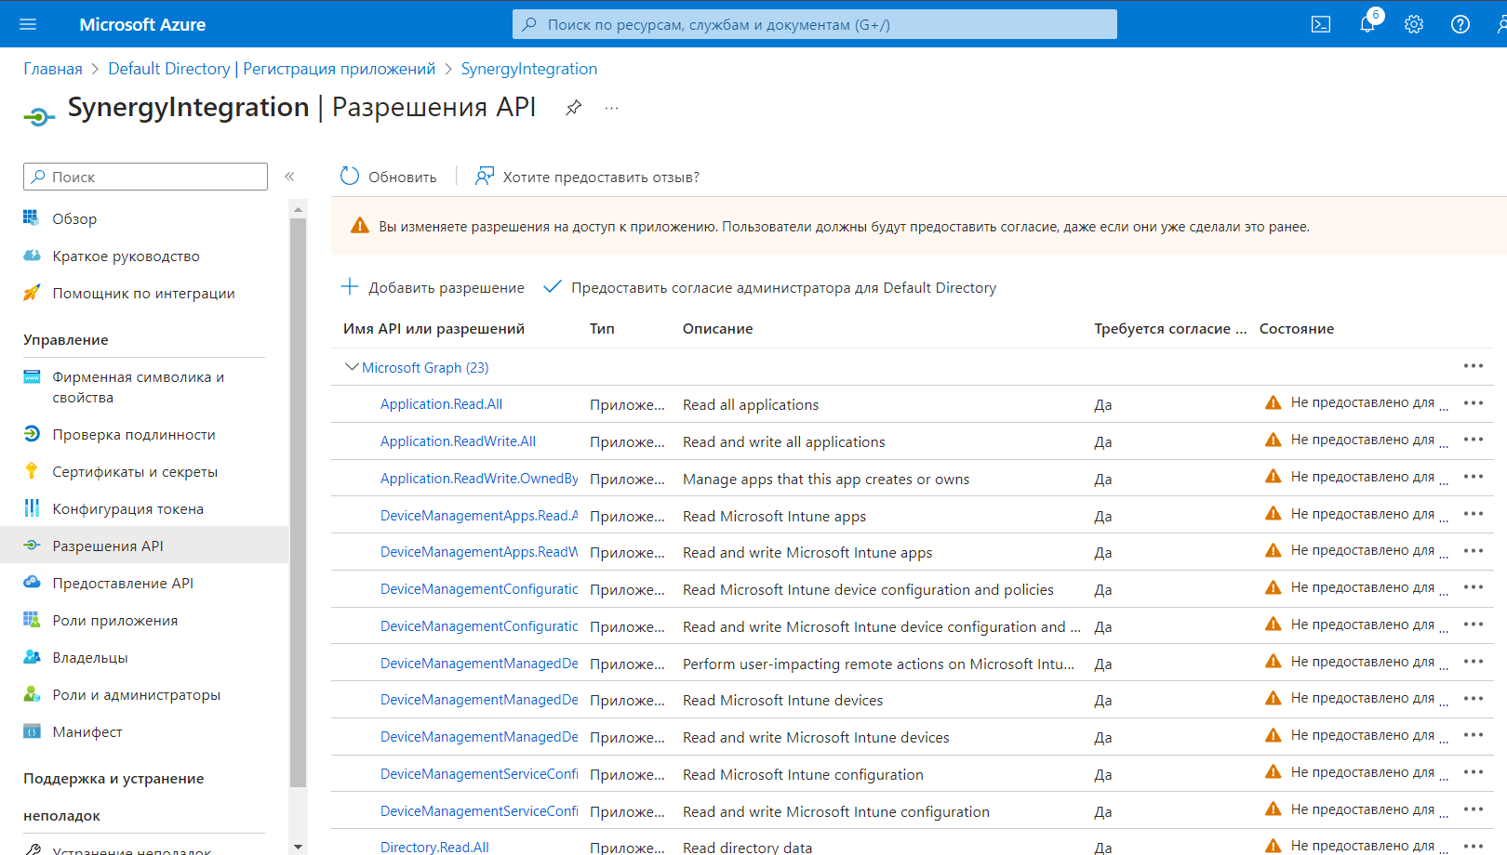The width and height of the screenshot is (1507, 855).
Task: Click the 'Требуется согласие ...' column header
Action: coord(1170,328)
